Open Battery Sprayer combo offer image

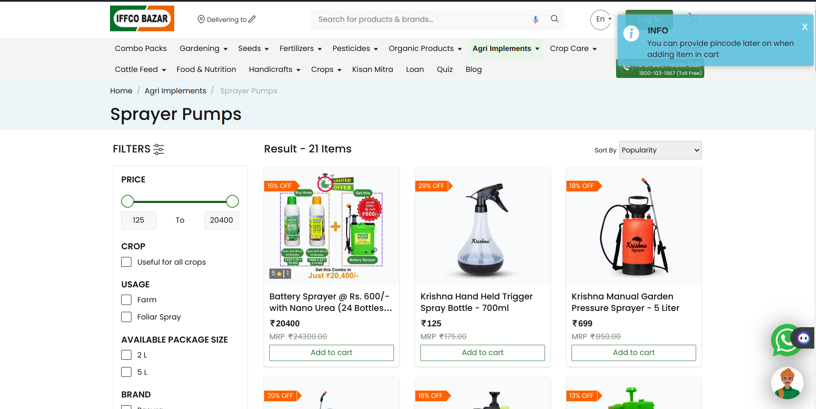coord(331,226)
